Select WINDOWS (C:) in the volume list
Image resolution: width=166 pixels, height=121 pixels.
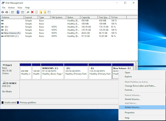(x=11, y=36)
